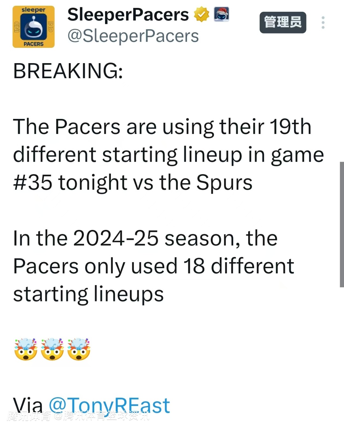
Task: Click the word 19th in the post
Action: [290, 127]
